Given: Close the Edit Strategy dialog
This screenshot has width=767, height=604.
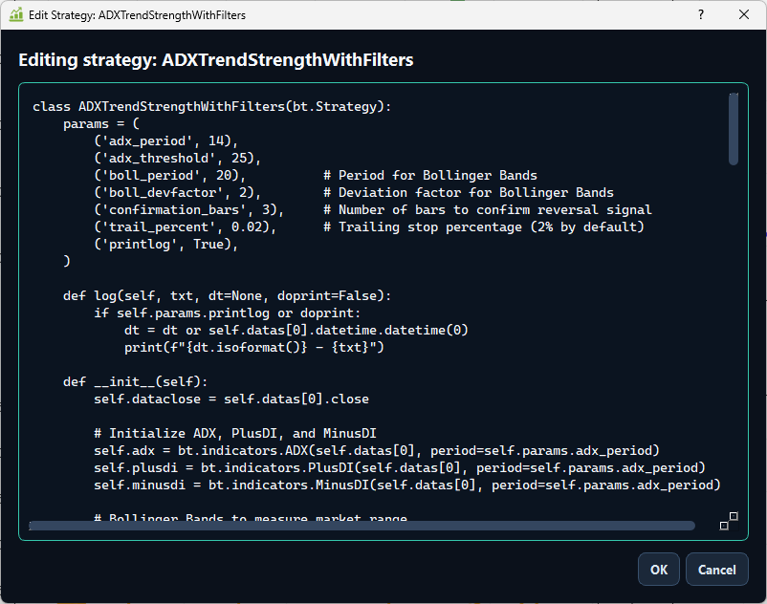Looking at the screenshot, I should [x=743, y=14].
